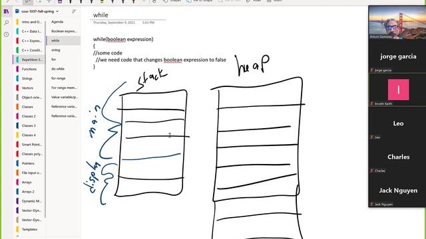Screen dimensions: 426x239
Task: Click the '//some code' text line
Action: (108, 53)
